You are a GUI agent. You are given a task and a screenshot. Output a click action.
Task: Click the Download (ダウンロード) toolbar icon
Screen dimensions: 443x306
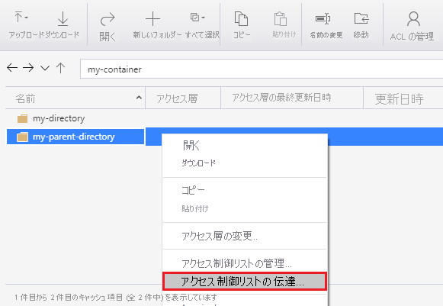(63, 18)
